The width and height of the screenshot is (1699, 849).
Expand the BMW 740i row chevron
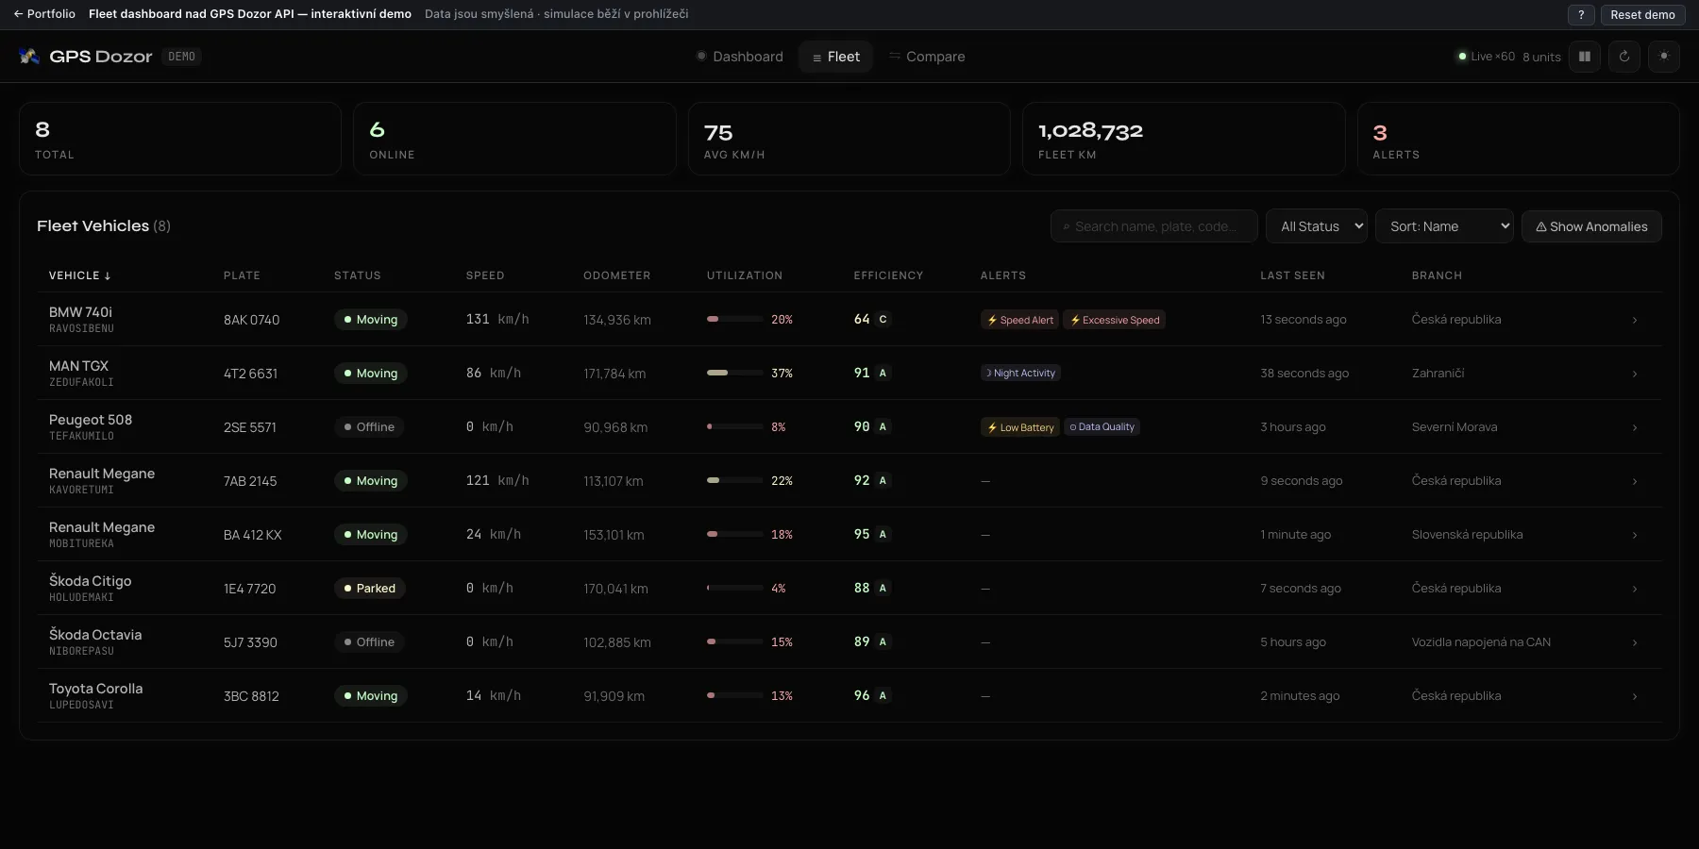[x=1635, y=320]
